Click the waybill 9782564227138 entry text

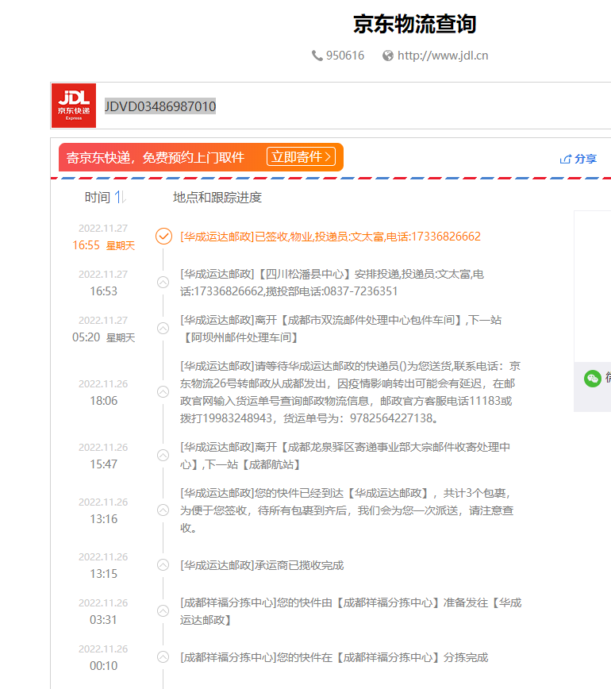[350, 392]
